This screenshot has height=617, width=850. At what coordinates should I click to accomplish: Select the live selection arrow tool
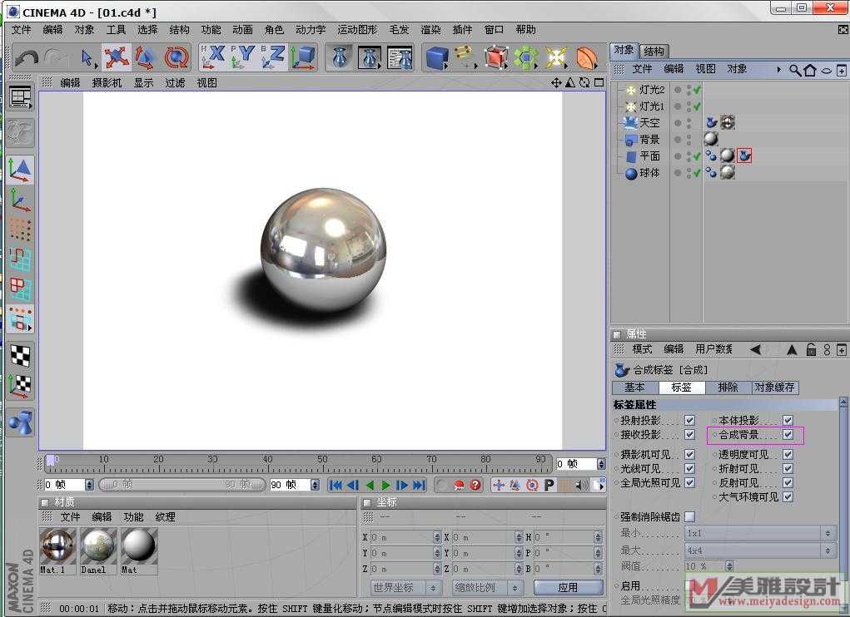pos(87,58)
